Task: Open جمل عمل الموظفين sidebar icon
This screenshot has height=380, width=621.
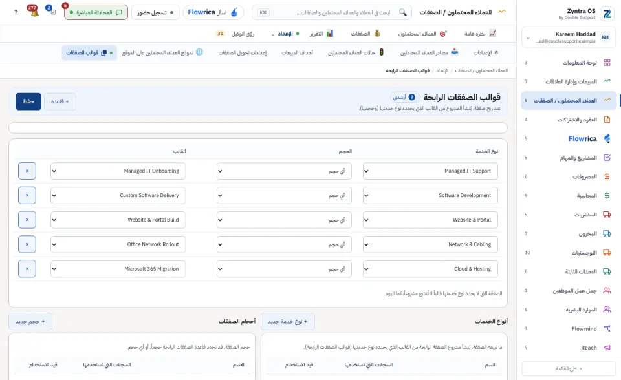Action: click(607, 291)
